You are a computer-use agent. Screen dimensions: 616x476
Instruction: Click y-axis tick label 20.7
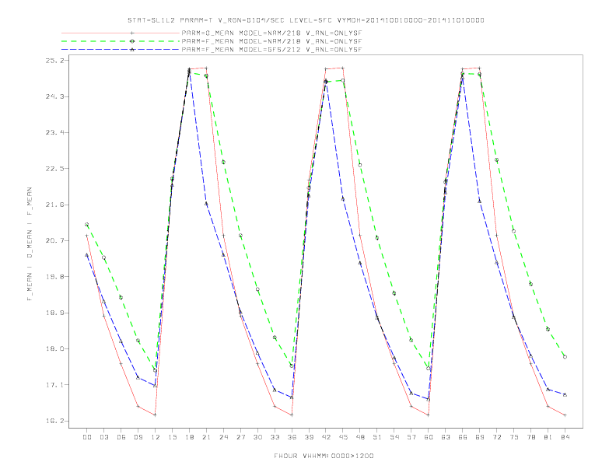[54, 241]
